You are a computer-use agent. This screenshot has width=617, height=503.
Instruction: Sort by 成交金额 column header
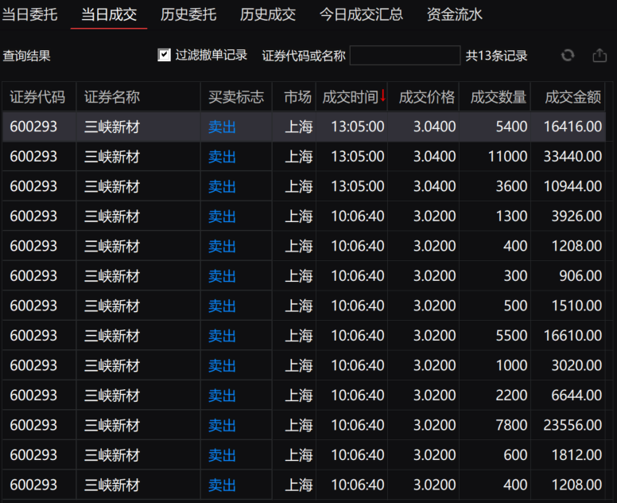pyautogui.click(x=568, y=97)
